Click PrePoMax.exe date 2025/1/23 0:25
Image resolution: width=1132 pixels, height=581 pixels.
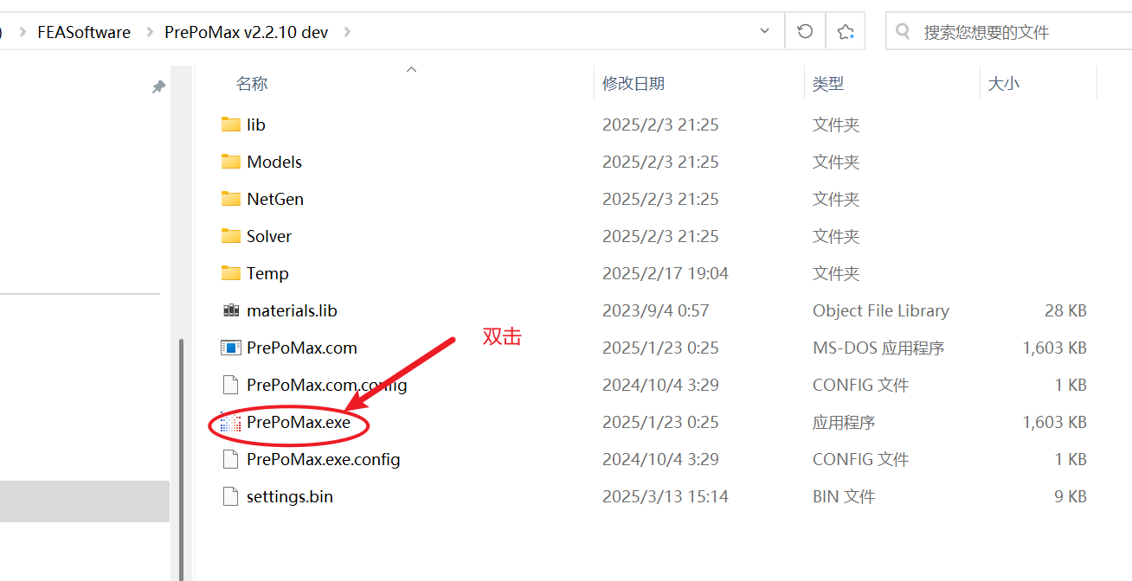tap(660, 422)
